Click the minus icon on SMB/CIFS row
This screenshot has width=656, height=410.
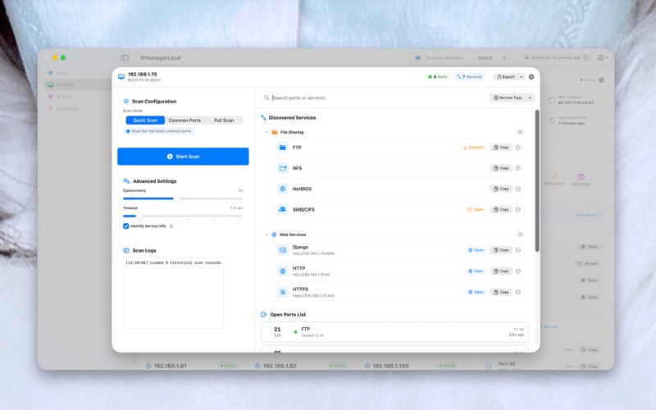click(518, 210)
